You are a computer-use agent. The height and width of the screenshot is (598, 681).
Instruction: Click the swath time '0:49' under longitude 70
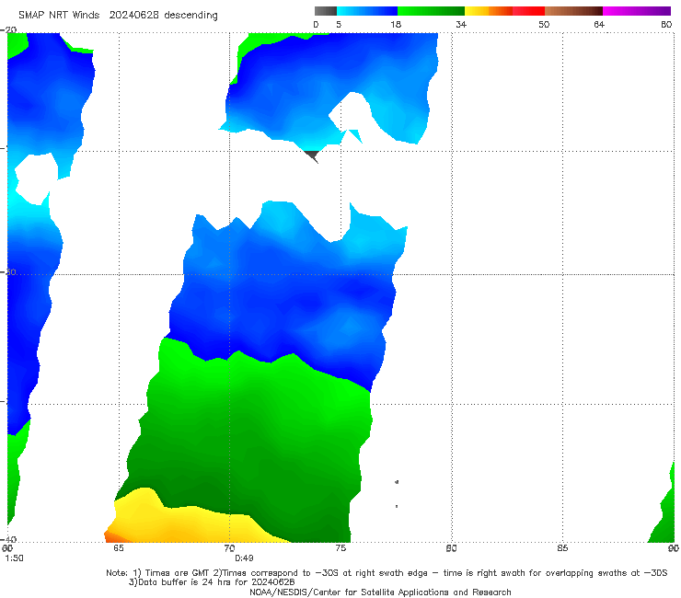point(244,558)
